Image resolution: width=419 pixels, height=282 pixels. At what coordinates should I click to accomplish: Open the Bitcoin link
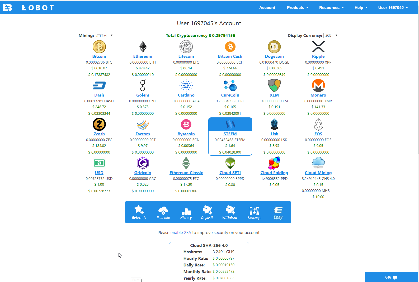click(x=99, y=56)
